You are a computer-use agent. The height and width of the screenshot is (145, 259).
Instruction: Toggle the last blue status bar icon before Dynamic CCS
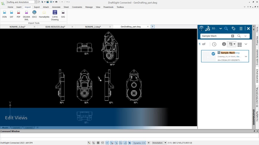pos(130,143)
